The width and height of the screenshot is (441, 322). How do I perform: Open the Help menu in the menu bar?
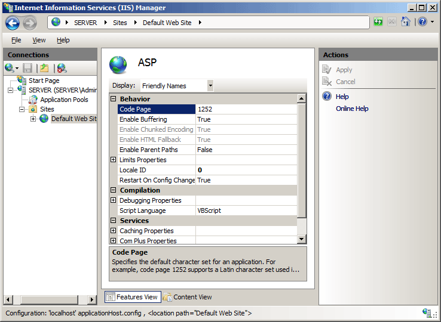pyautogui.click(x=63, y=40)
